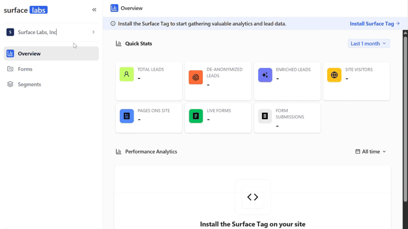Click the Live Forms green icon
Viewport: 408px width, 229px height.
[x=196, y=116]
